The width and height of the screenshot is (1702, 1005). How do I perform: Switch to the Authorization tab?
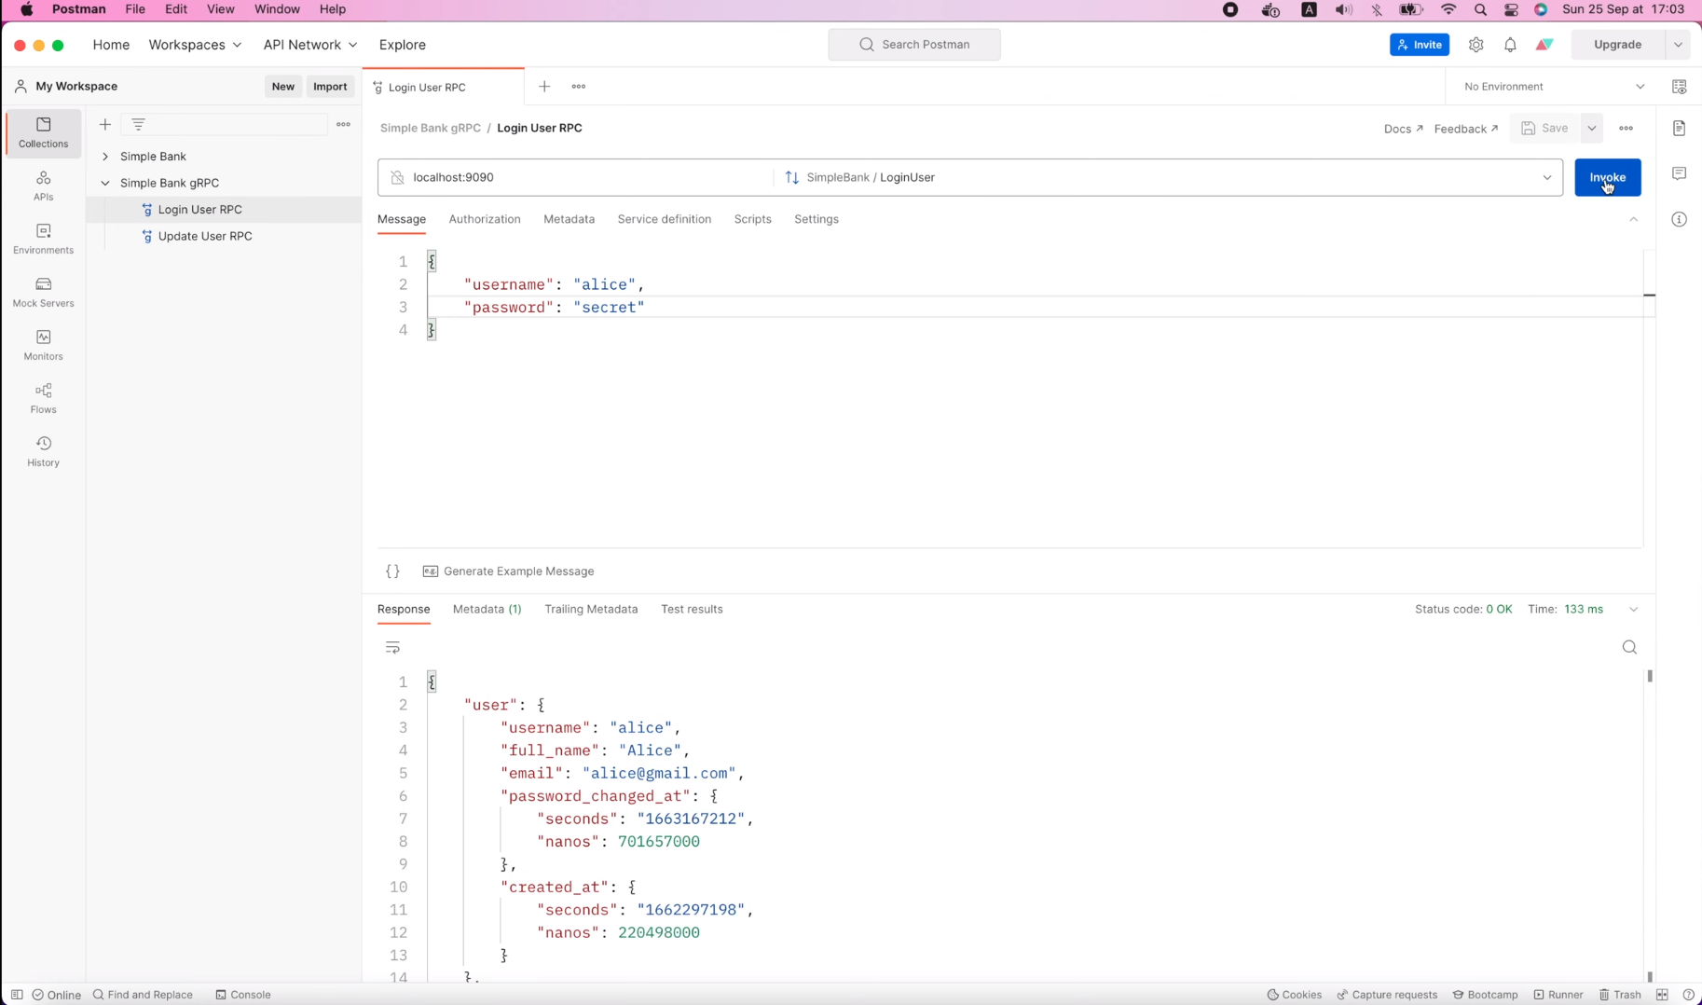tap(485, 219)
